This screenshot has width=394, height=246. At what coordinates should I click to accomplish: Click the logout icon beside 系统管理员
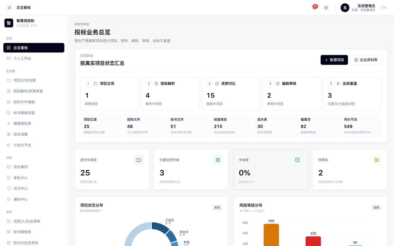[x=384, y=8]
